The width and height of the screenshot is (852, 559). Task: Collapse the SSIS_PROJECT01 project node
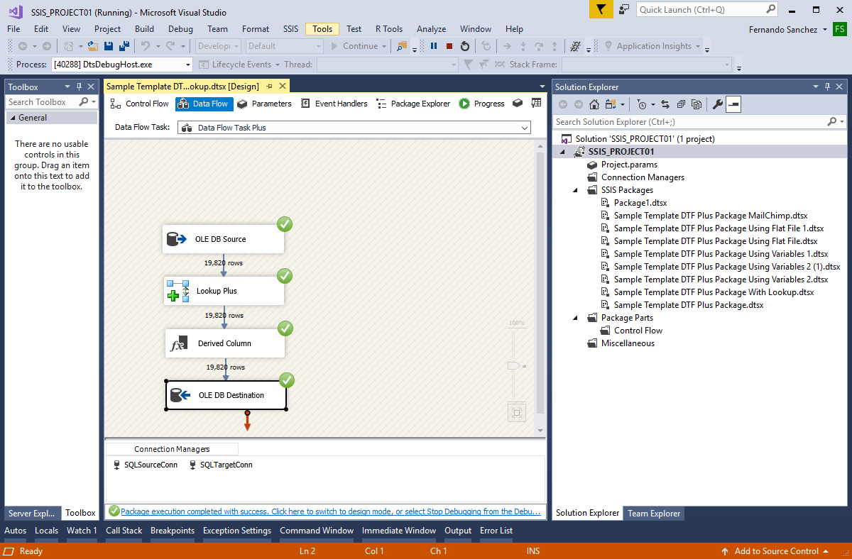(563, 152)
